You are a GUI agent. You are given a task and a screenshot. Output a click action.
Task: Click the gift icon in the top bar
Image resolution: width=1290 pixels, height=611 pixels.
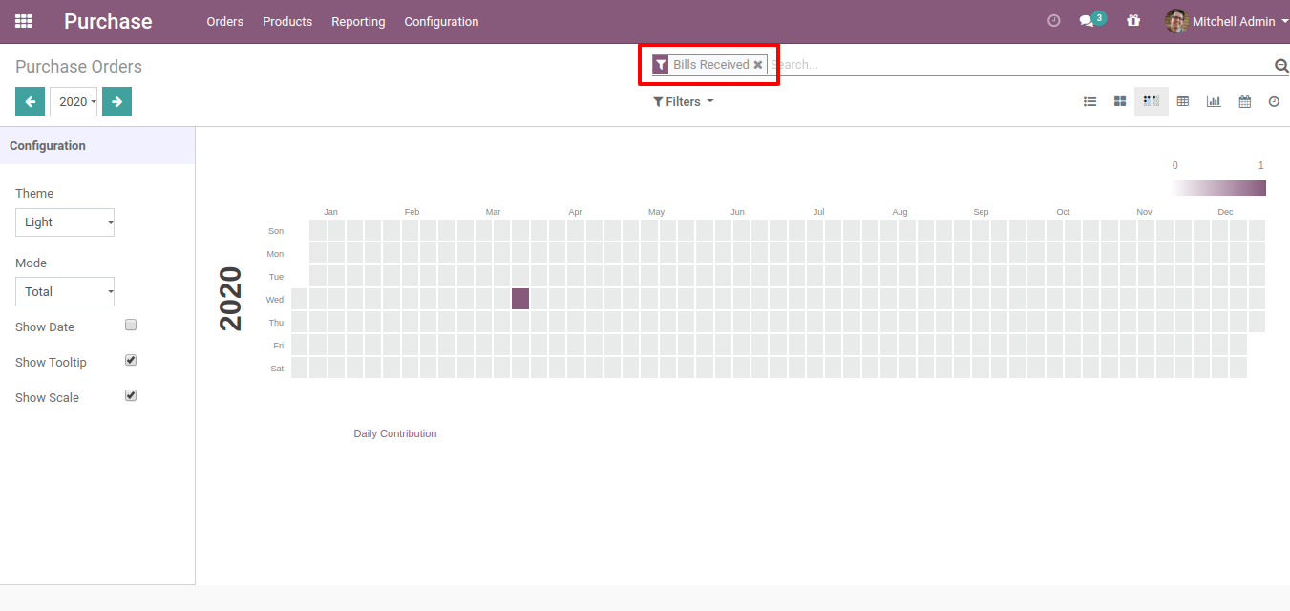pos(1133,21)
